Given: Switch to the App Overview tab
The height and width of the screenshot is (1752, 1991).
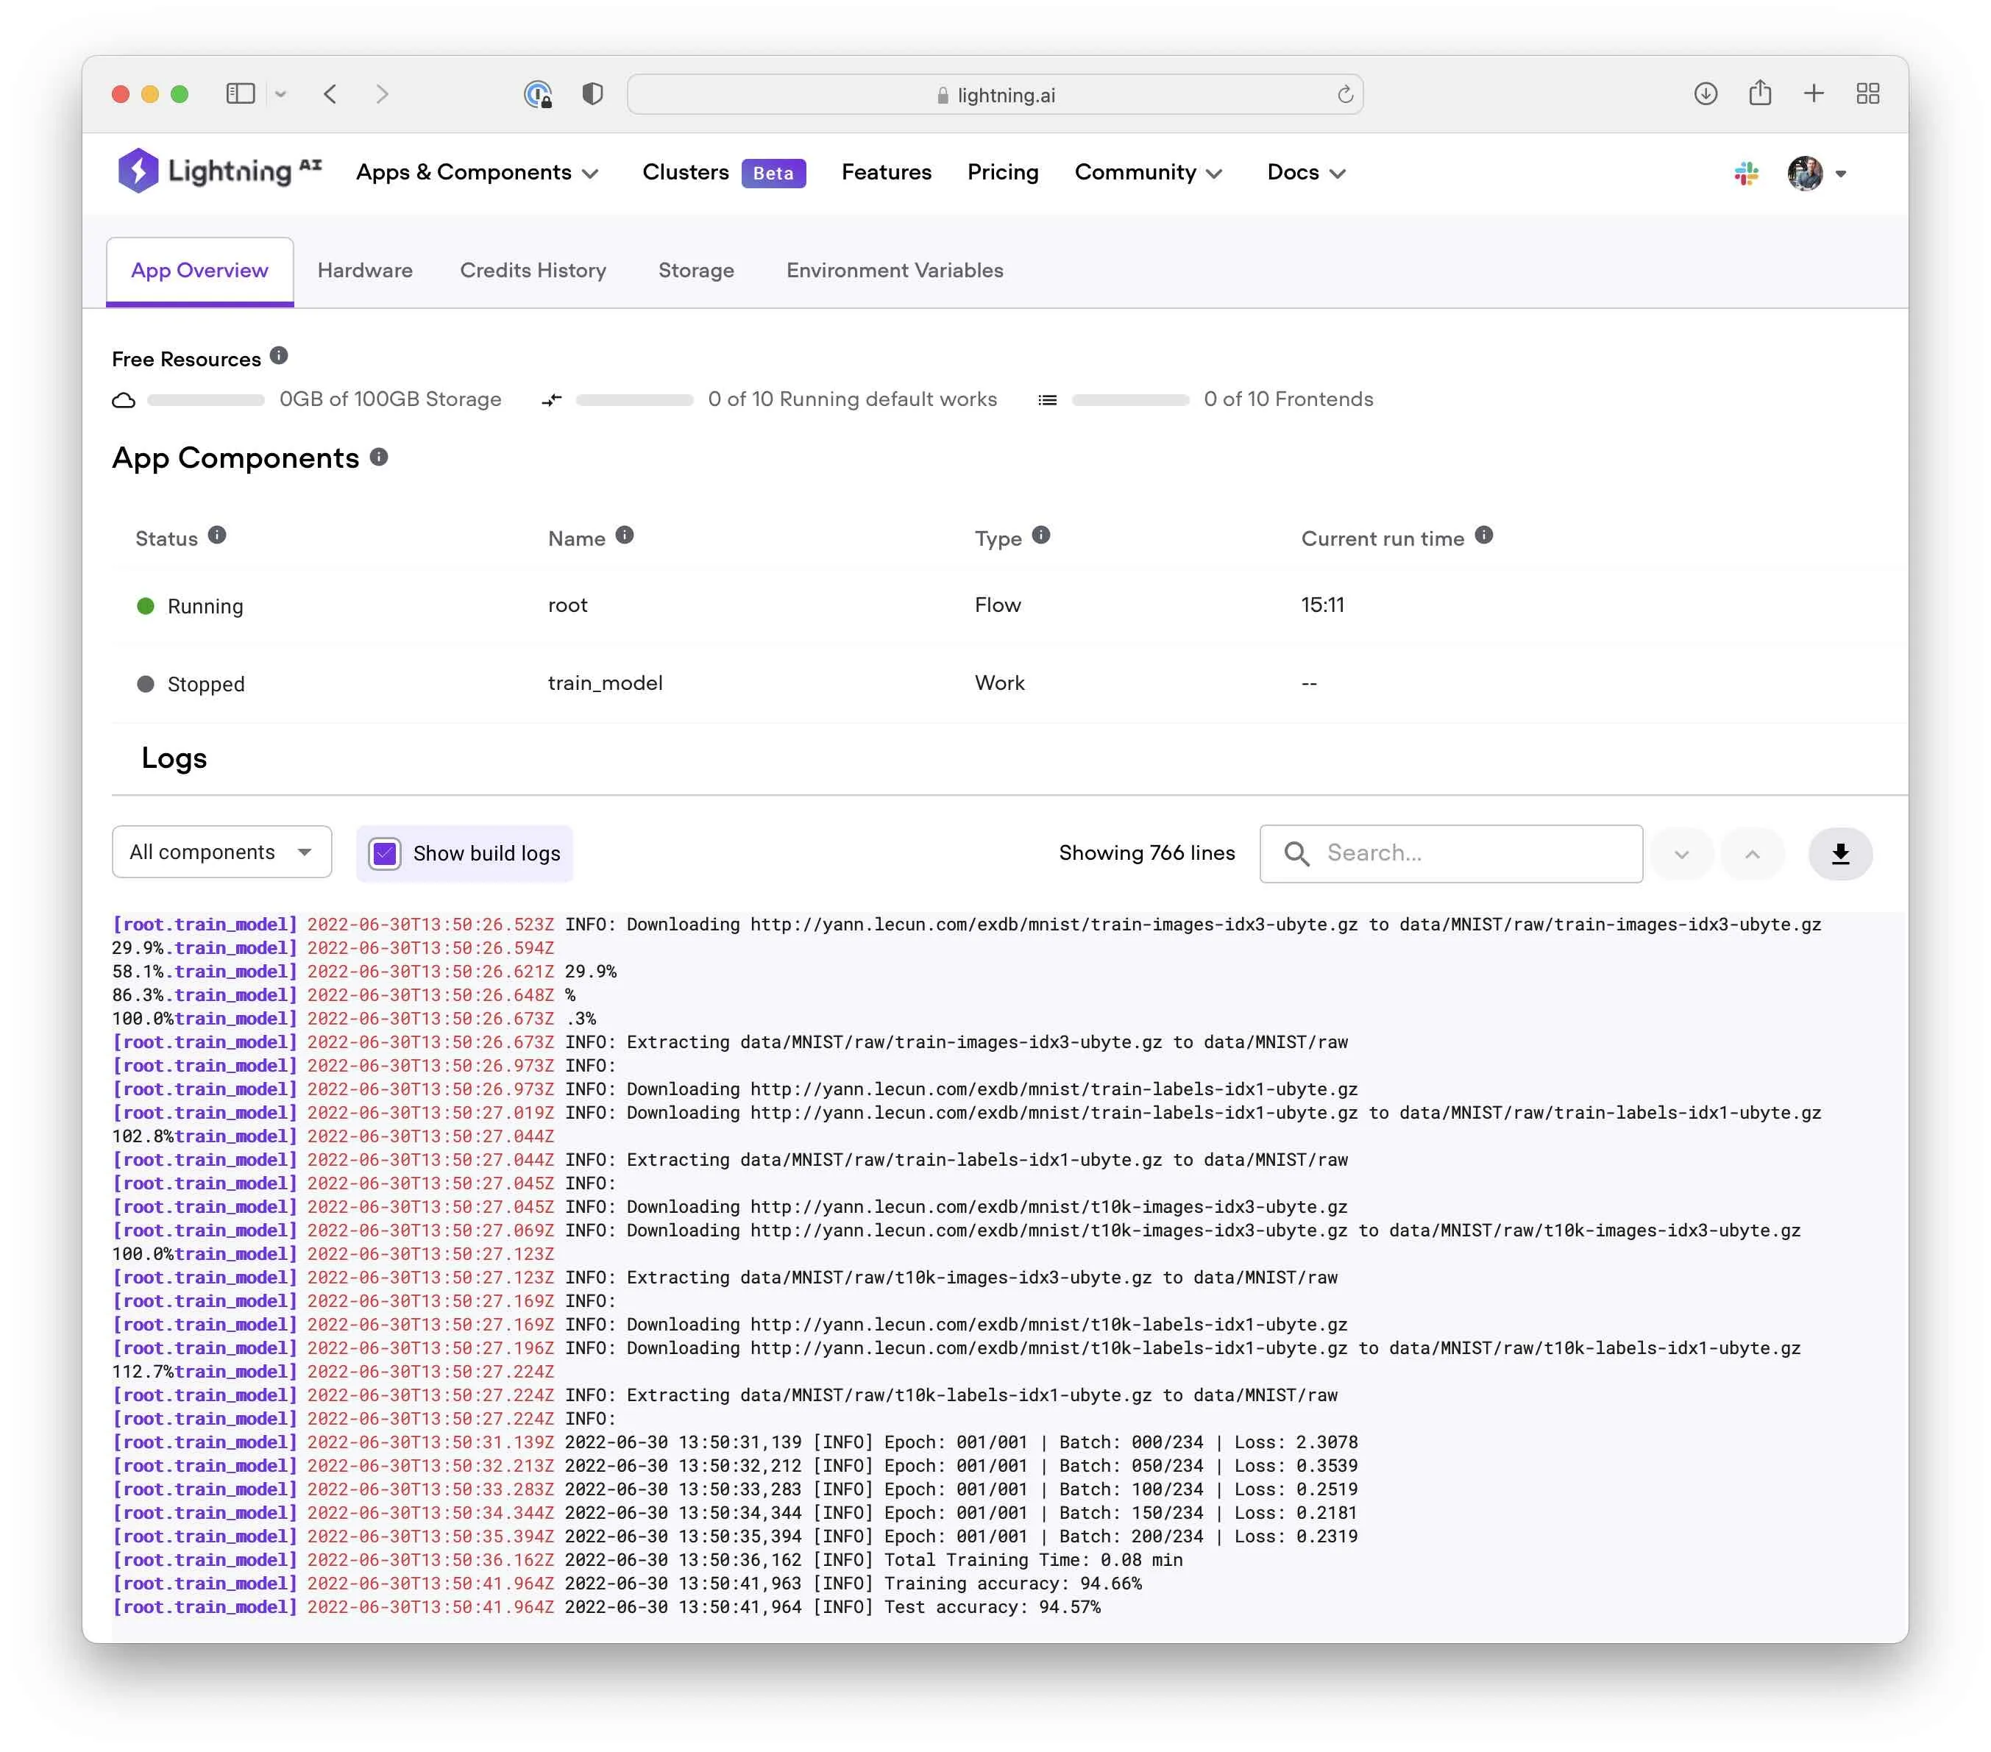Looking at the screenshot, I should pos(199,271).
